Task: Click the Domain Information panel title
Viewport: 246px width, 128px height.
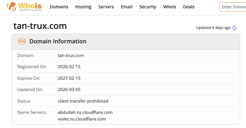Action: click(x=58, y=41)
